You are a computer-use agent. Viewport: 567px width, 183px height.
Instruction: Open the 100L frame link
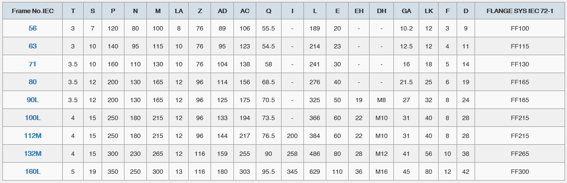coord(33,118)
